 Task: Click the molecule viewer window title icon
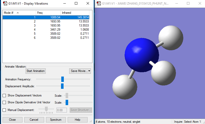coord(98,4)
